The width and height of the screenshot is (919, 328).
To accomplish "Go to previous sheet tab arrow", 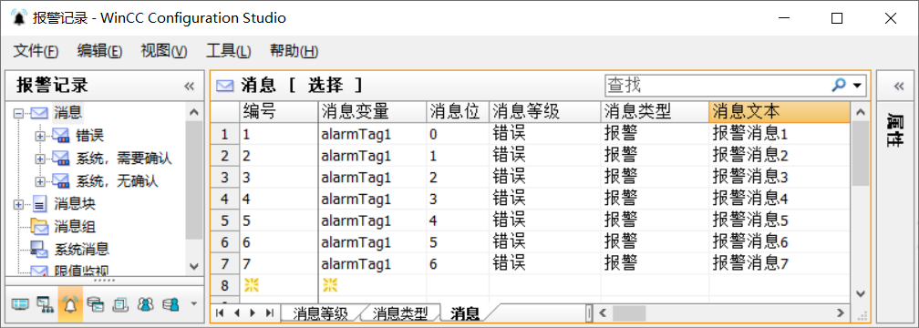I will pos(236,313).
